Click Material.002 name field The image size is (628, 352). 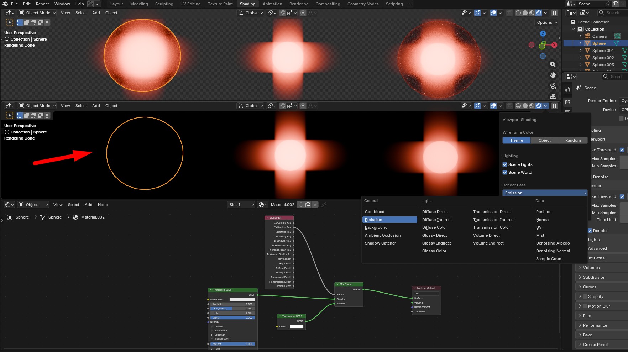[283, 205]
